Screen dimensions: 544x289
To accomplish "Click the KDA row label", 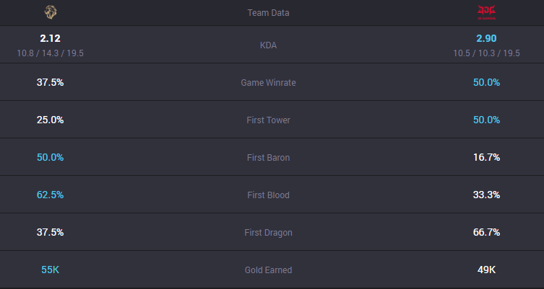I will [268, 45].
